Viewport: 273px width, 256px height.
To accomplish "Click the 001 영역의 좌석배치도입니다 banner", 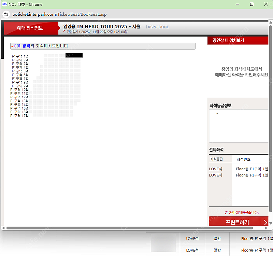I will (x=103, y=46).
